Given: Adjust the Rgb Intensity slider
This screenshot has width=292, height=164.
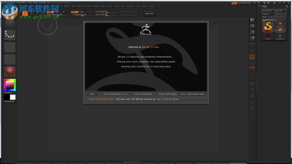Looking at the screenshot, I should (58, 15).
